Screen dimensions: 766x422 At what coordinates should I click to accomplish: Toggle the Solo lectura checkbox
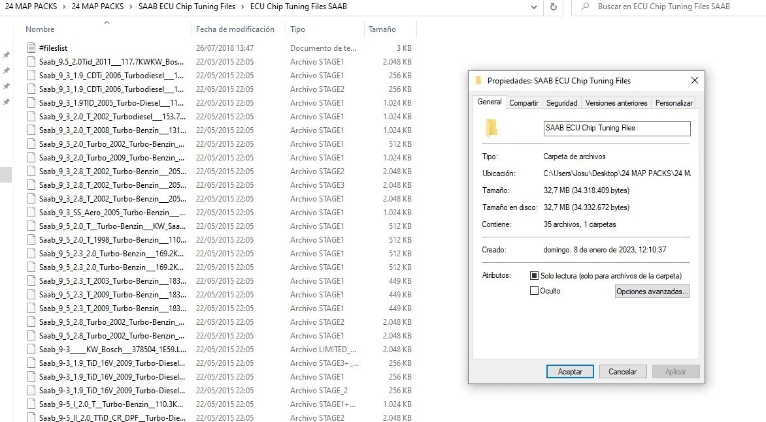coord(534,275)
